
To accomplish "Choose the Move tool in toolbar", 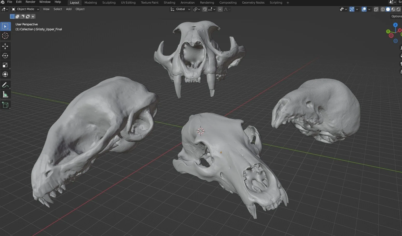I will (x=5, y=46).
